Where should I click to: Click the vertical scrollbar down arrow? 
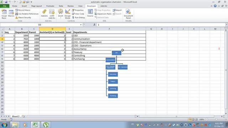pyautogui.click(x=226, y=113)
